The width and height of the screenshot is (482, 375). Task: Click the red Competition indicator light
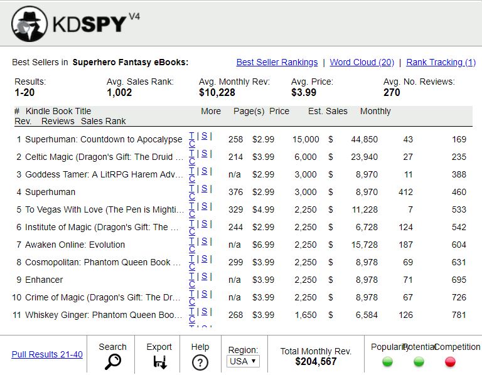coord(450,361)
